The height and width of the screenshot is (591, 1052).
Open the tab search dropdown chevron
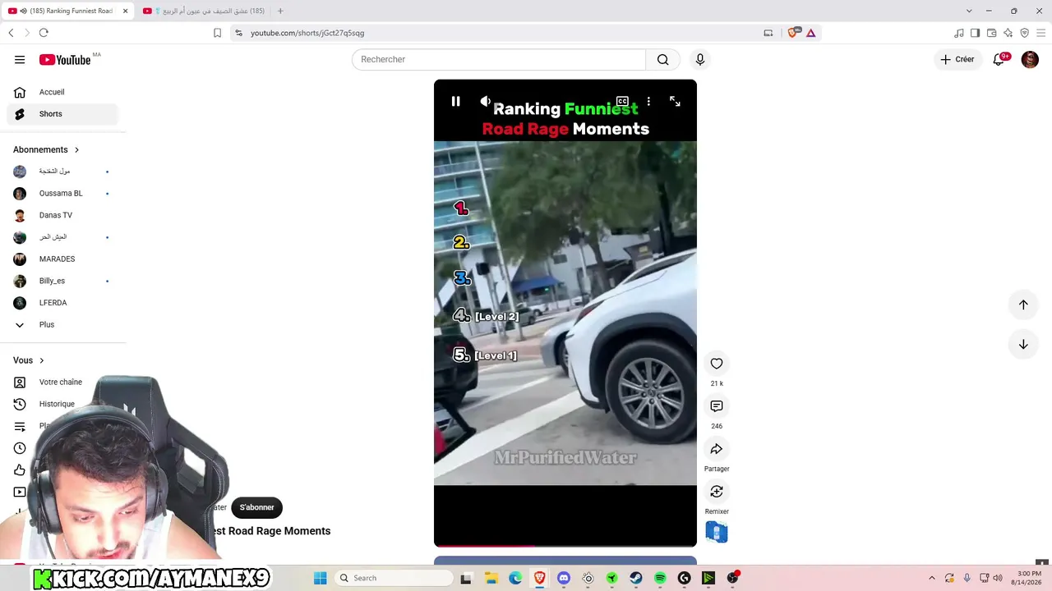pos(969,11)
